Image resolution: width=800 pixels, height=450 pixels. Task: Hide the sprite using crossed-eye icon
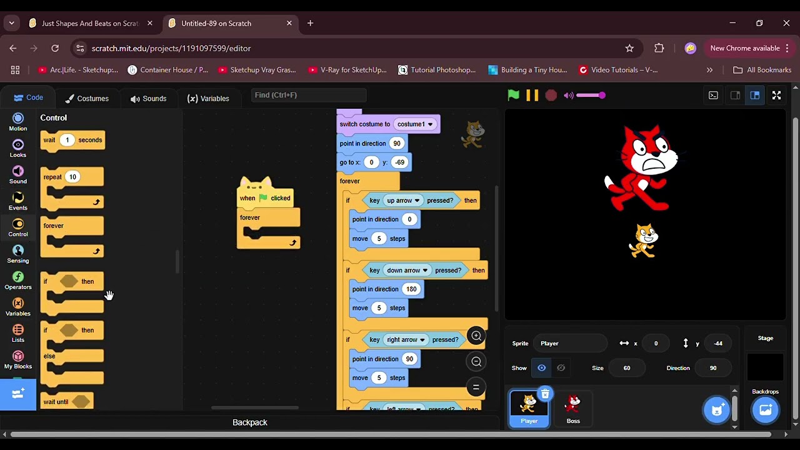(561, 367)
